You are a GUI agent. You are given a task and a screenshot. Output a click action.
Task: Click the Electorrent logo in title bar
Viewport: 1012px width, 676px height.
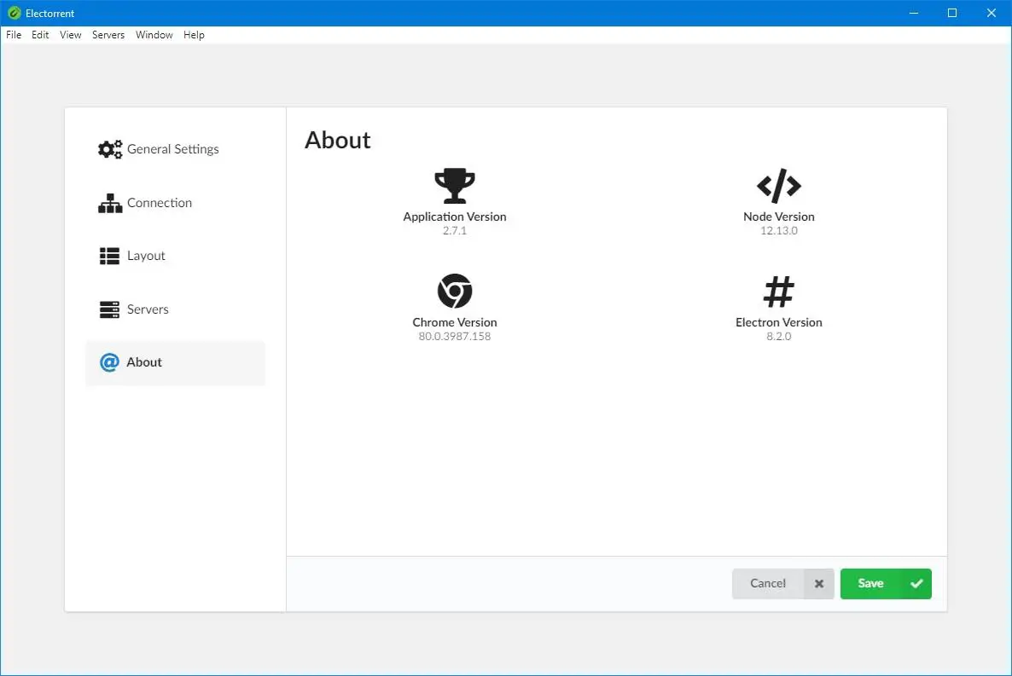coord(15,13)
